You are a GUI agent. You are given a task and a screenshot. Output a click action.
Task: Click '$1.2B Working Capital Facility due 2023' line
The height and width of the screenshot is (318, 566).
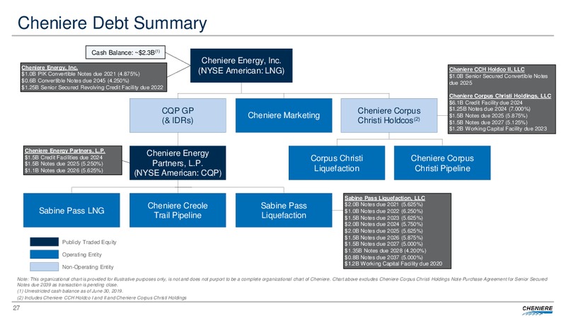(498, 129)
